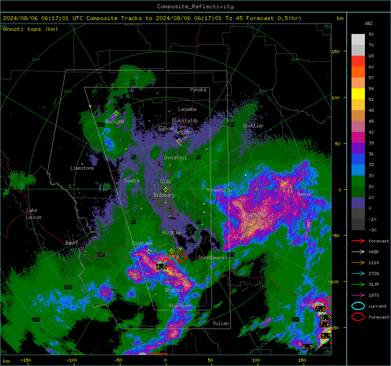This screenshot has height=366, width=391.
Task: Click the Ponoka city label
Action: click(198, 90)
